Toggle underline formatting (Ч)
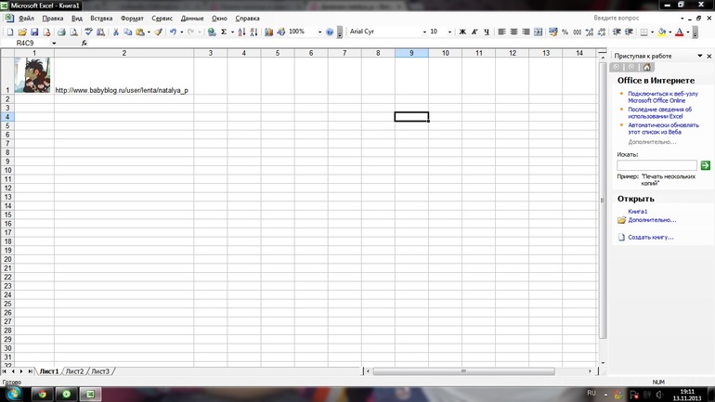Screen dimensions: 715x402 tap(486, 32)
